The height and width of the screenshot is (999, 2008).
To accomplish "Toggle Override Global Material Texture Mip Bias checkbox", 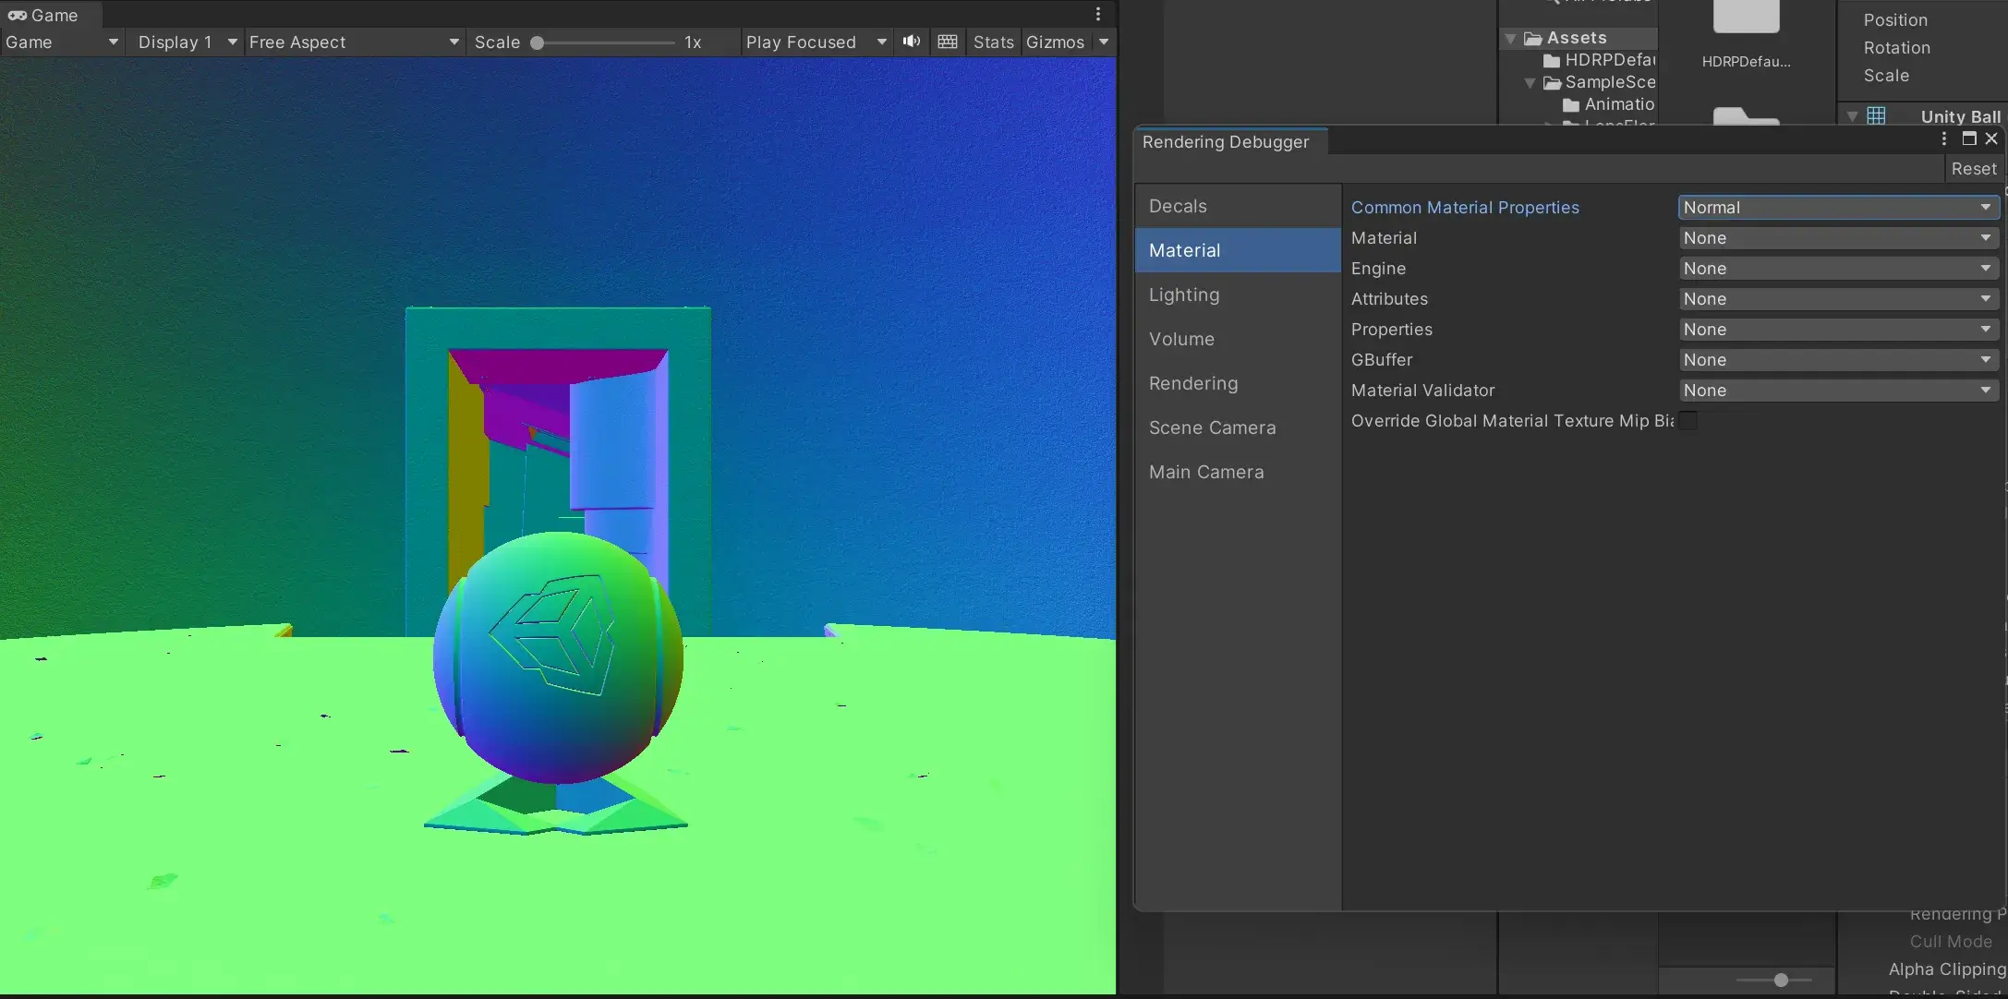I will click(x=1687, y=421).
